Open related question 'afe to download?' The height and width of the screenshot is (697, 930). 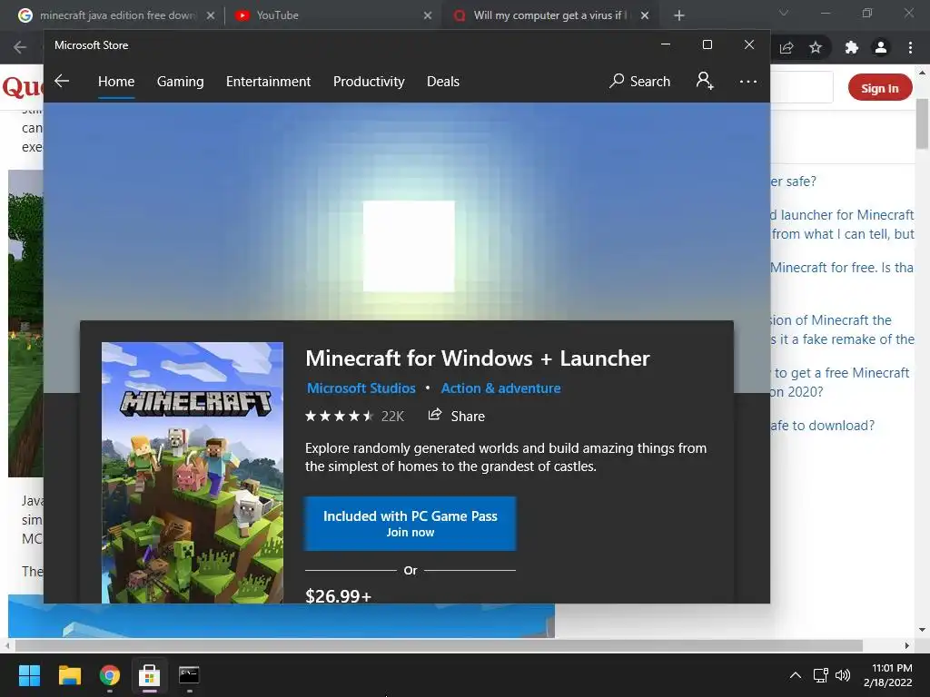pyautogui.click(x=823, y=425)
